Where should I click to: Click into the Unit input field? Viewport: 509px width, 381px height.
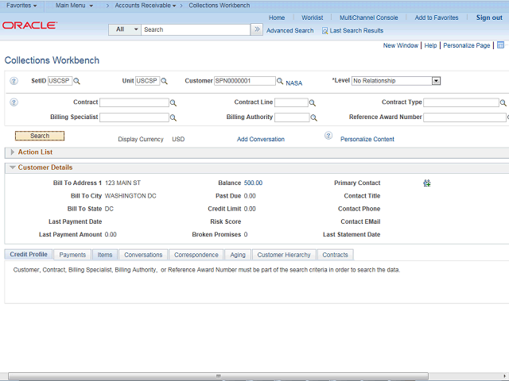tap(147, 81)
